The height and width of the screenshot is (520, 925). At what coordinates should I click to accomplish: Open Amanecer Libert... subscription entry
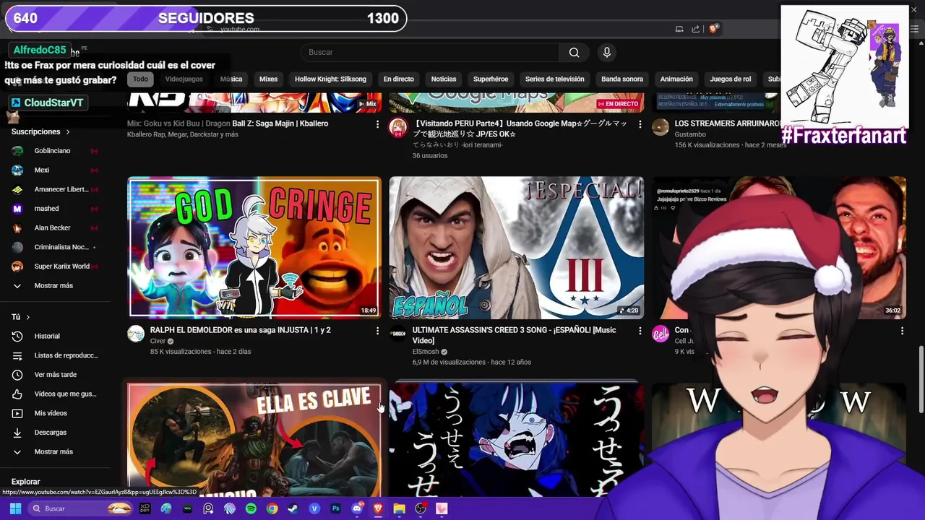click(61, 189)
